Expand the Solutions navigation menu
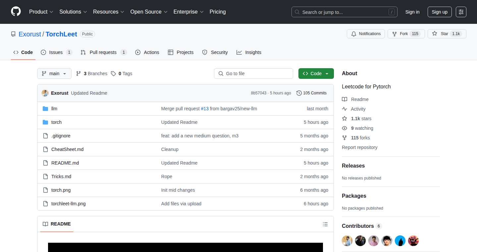This screenshot has height=252, width=477. (x=73, y=12)
